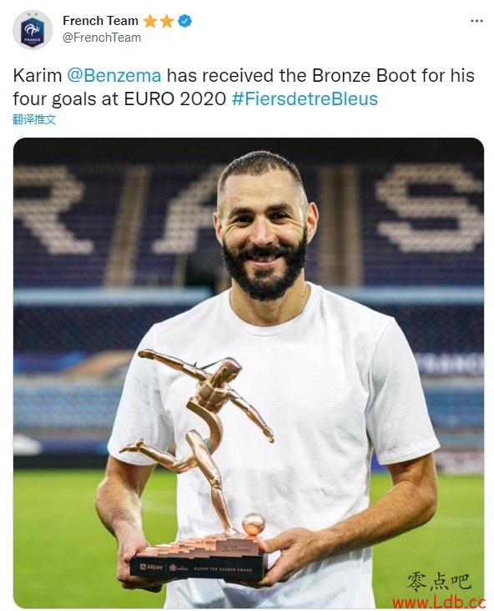Image resolution: width=494 pixels, height=611 pixels.
Task: Click the Alipay logo on the trophy base
Action: coord(152,567)
